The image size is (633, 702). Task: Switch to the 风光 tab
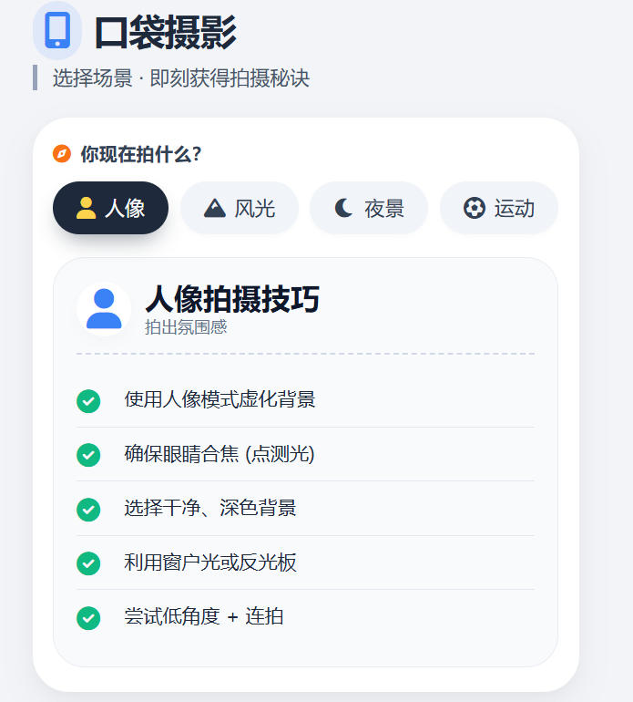(240, 209)
